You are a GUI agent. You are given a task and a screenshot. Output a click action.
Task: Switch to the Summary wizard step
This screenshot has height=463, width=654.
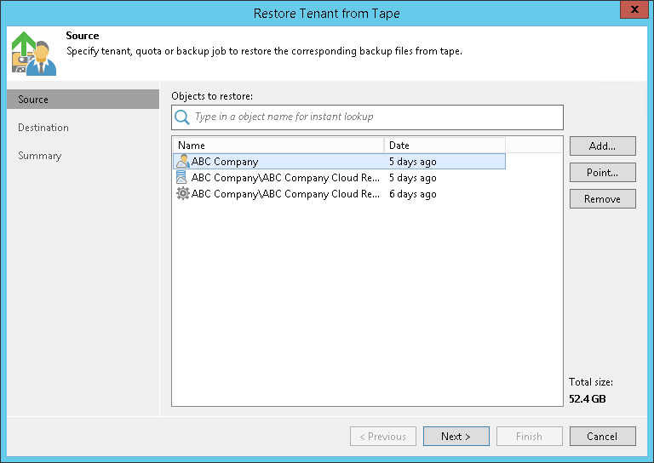[x=40, y=156]
